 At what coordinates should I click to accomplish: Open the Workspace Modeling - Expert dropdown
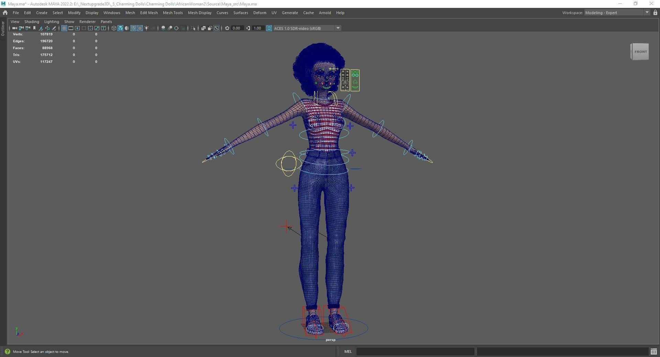pyautogui.click(x=617, y=13)
